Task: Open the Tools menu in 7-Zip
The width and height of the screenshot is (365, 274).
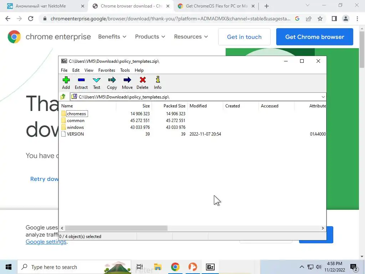Action: coord(125,70)
